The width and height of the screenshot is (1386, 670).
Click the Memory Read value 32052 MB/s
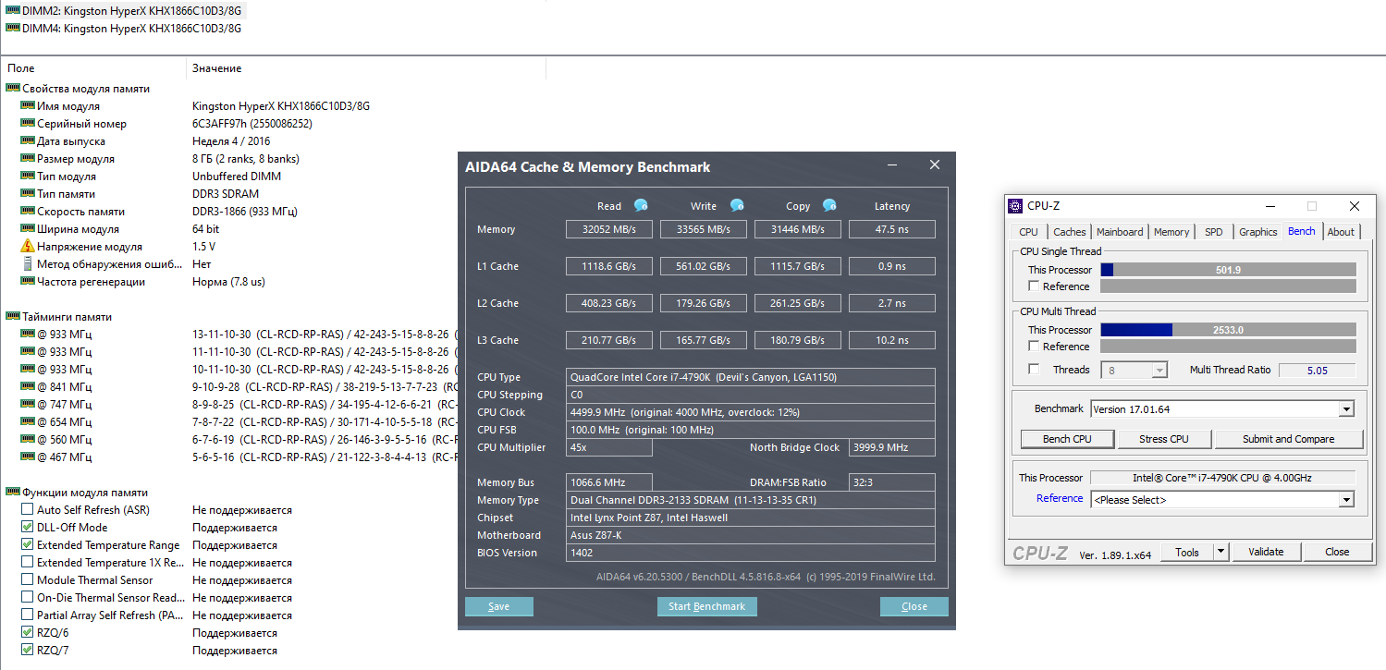coord(609,230)
